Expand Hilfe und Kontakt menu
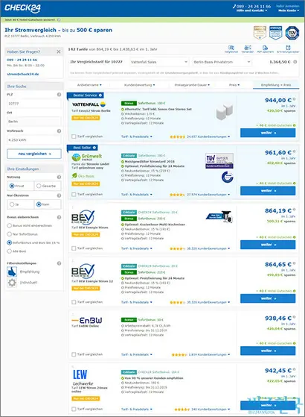Screen dimensions: 305x417 tap(251, 10)
